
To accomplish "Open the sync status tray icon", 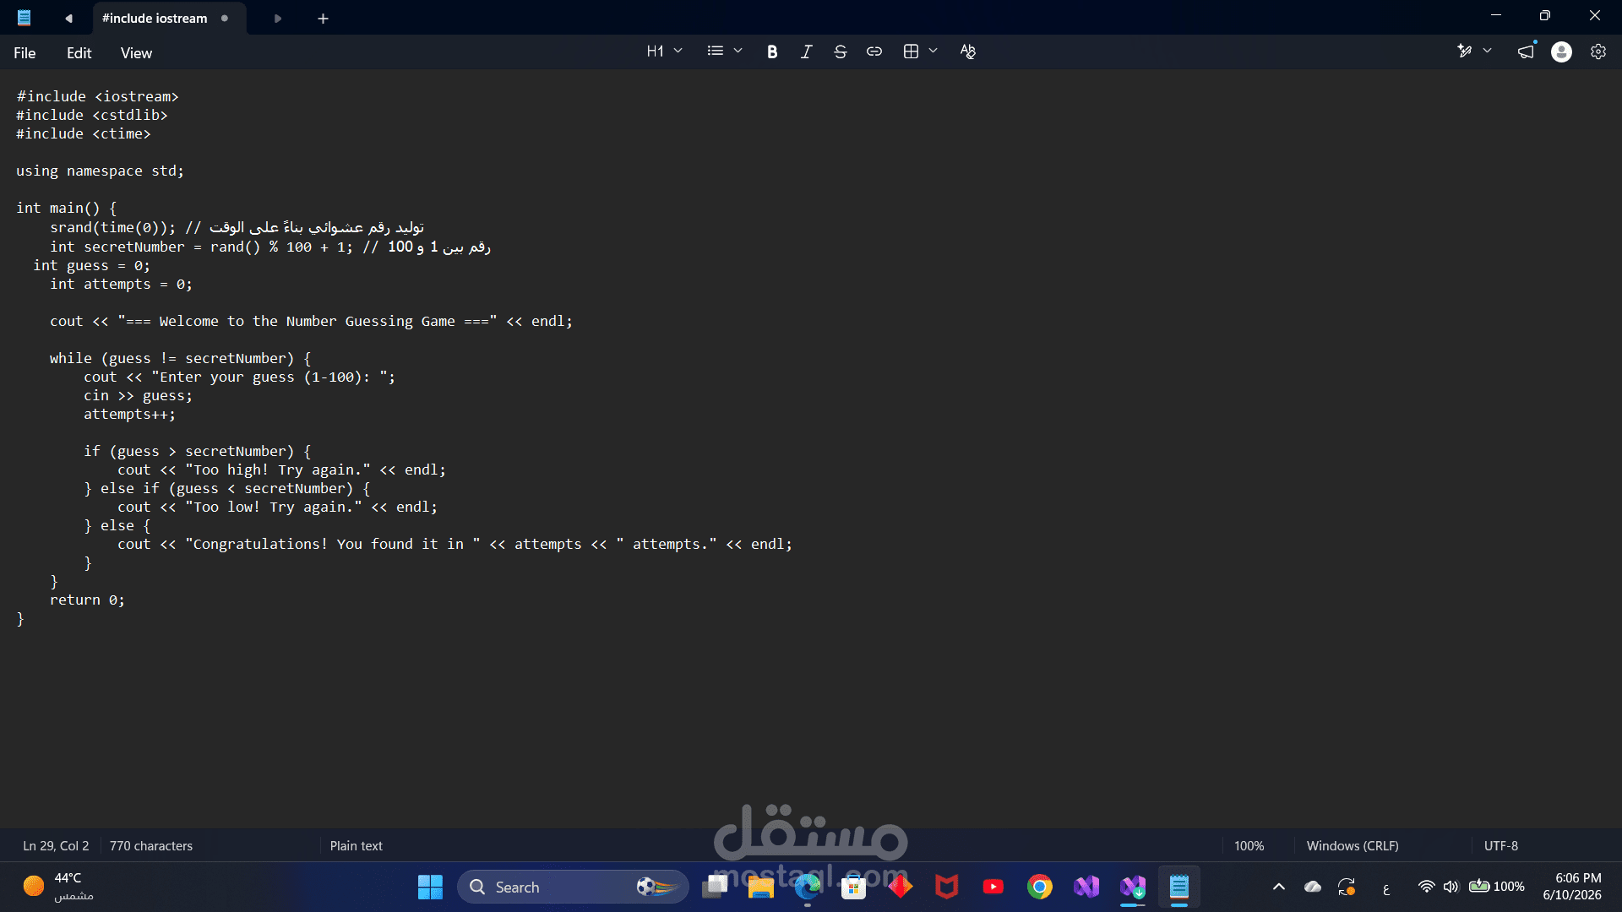I will pos(1347,887).
